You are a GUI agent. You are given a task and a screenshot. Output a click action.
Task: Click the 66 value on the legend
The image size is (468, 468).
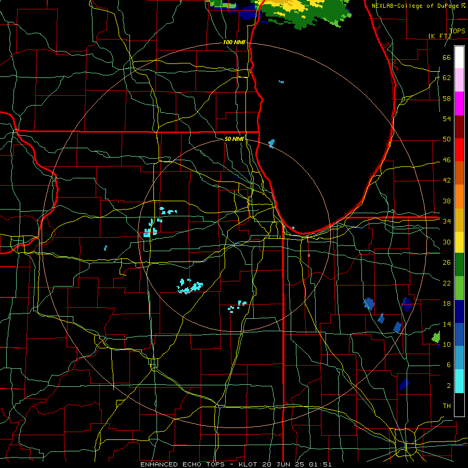coord(447,57)
